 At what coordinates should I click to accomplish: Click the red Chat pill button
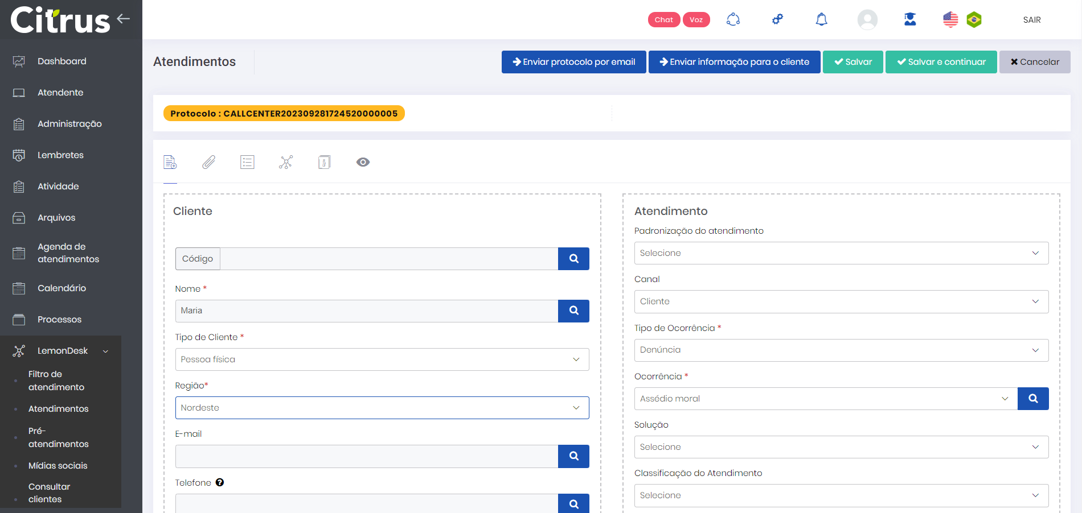[663, 20]
